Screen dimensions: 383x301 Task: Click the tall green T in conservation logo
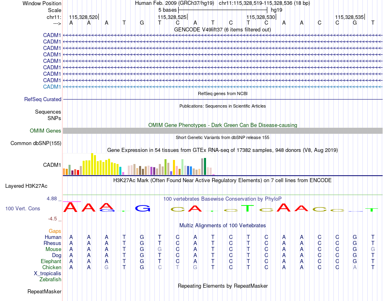[248, 208]
